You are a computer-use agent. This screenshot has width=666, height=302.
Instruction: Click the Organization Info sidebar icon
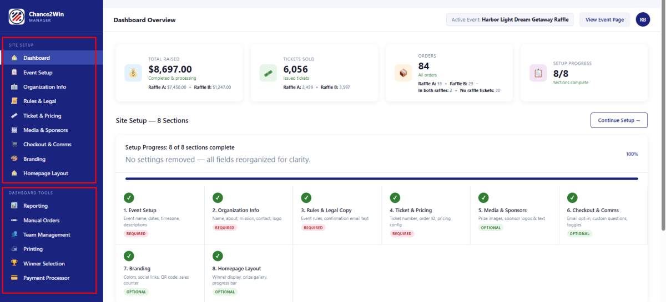click(14, 87)
